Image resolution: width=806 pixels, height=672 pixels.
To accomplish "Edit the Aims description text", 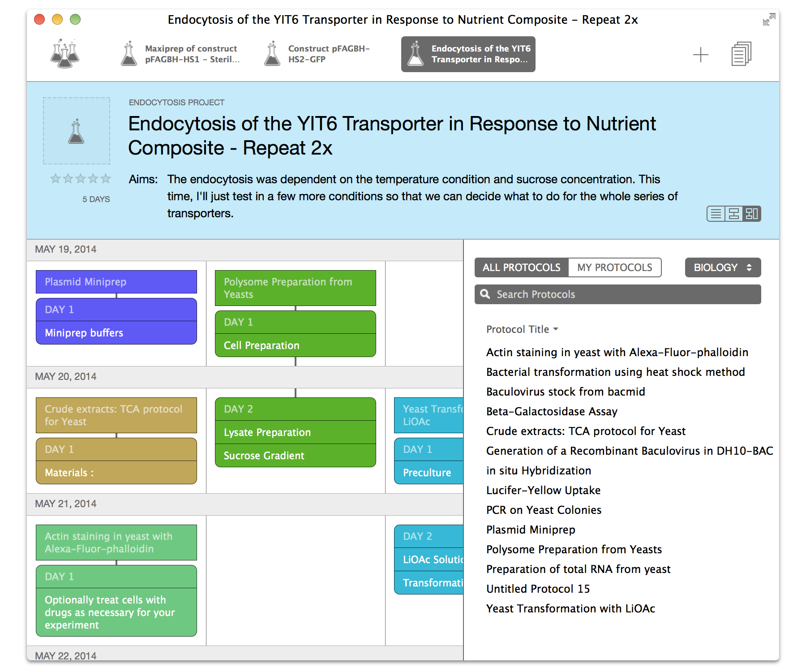I will pyautogui.click(x=423, y=196).
